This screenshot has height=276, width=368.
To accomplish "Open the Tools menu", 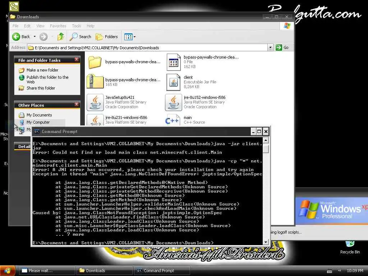I will pos(76,26).
